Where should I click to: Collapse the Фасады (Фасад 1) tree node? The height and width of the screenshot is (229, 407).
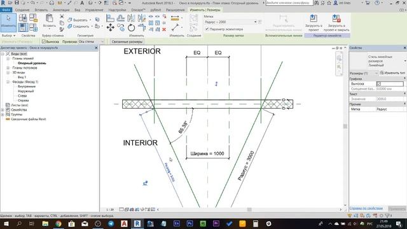click(8, 82)
